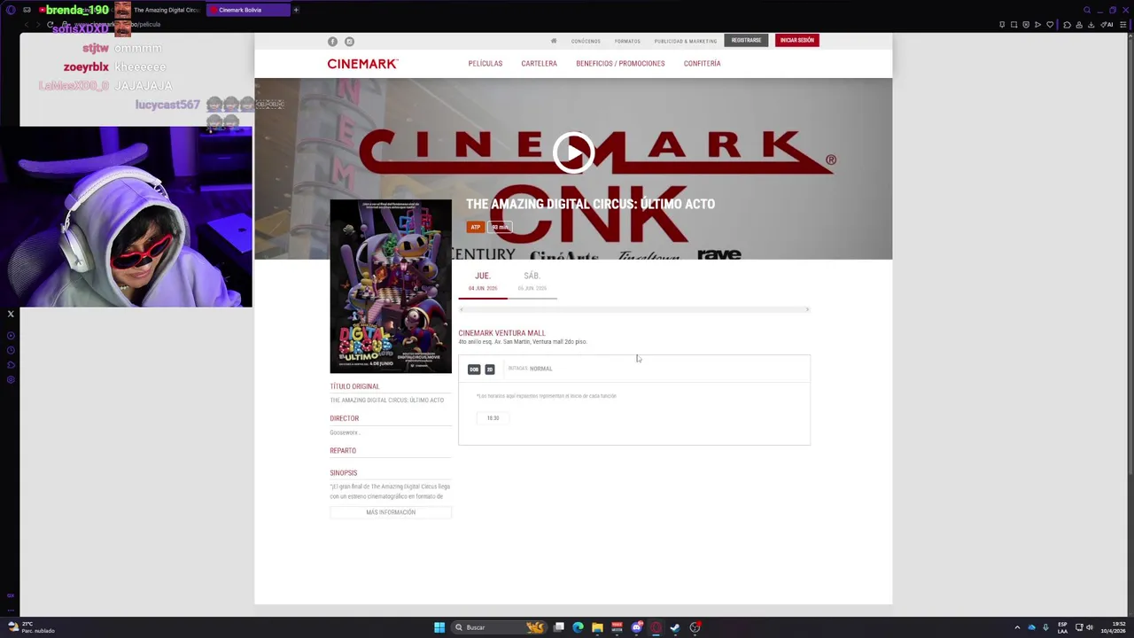Open the browser AI assistant button
1134x638 pixels.
(1107, 24)
